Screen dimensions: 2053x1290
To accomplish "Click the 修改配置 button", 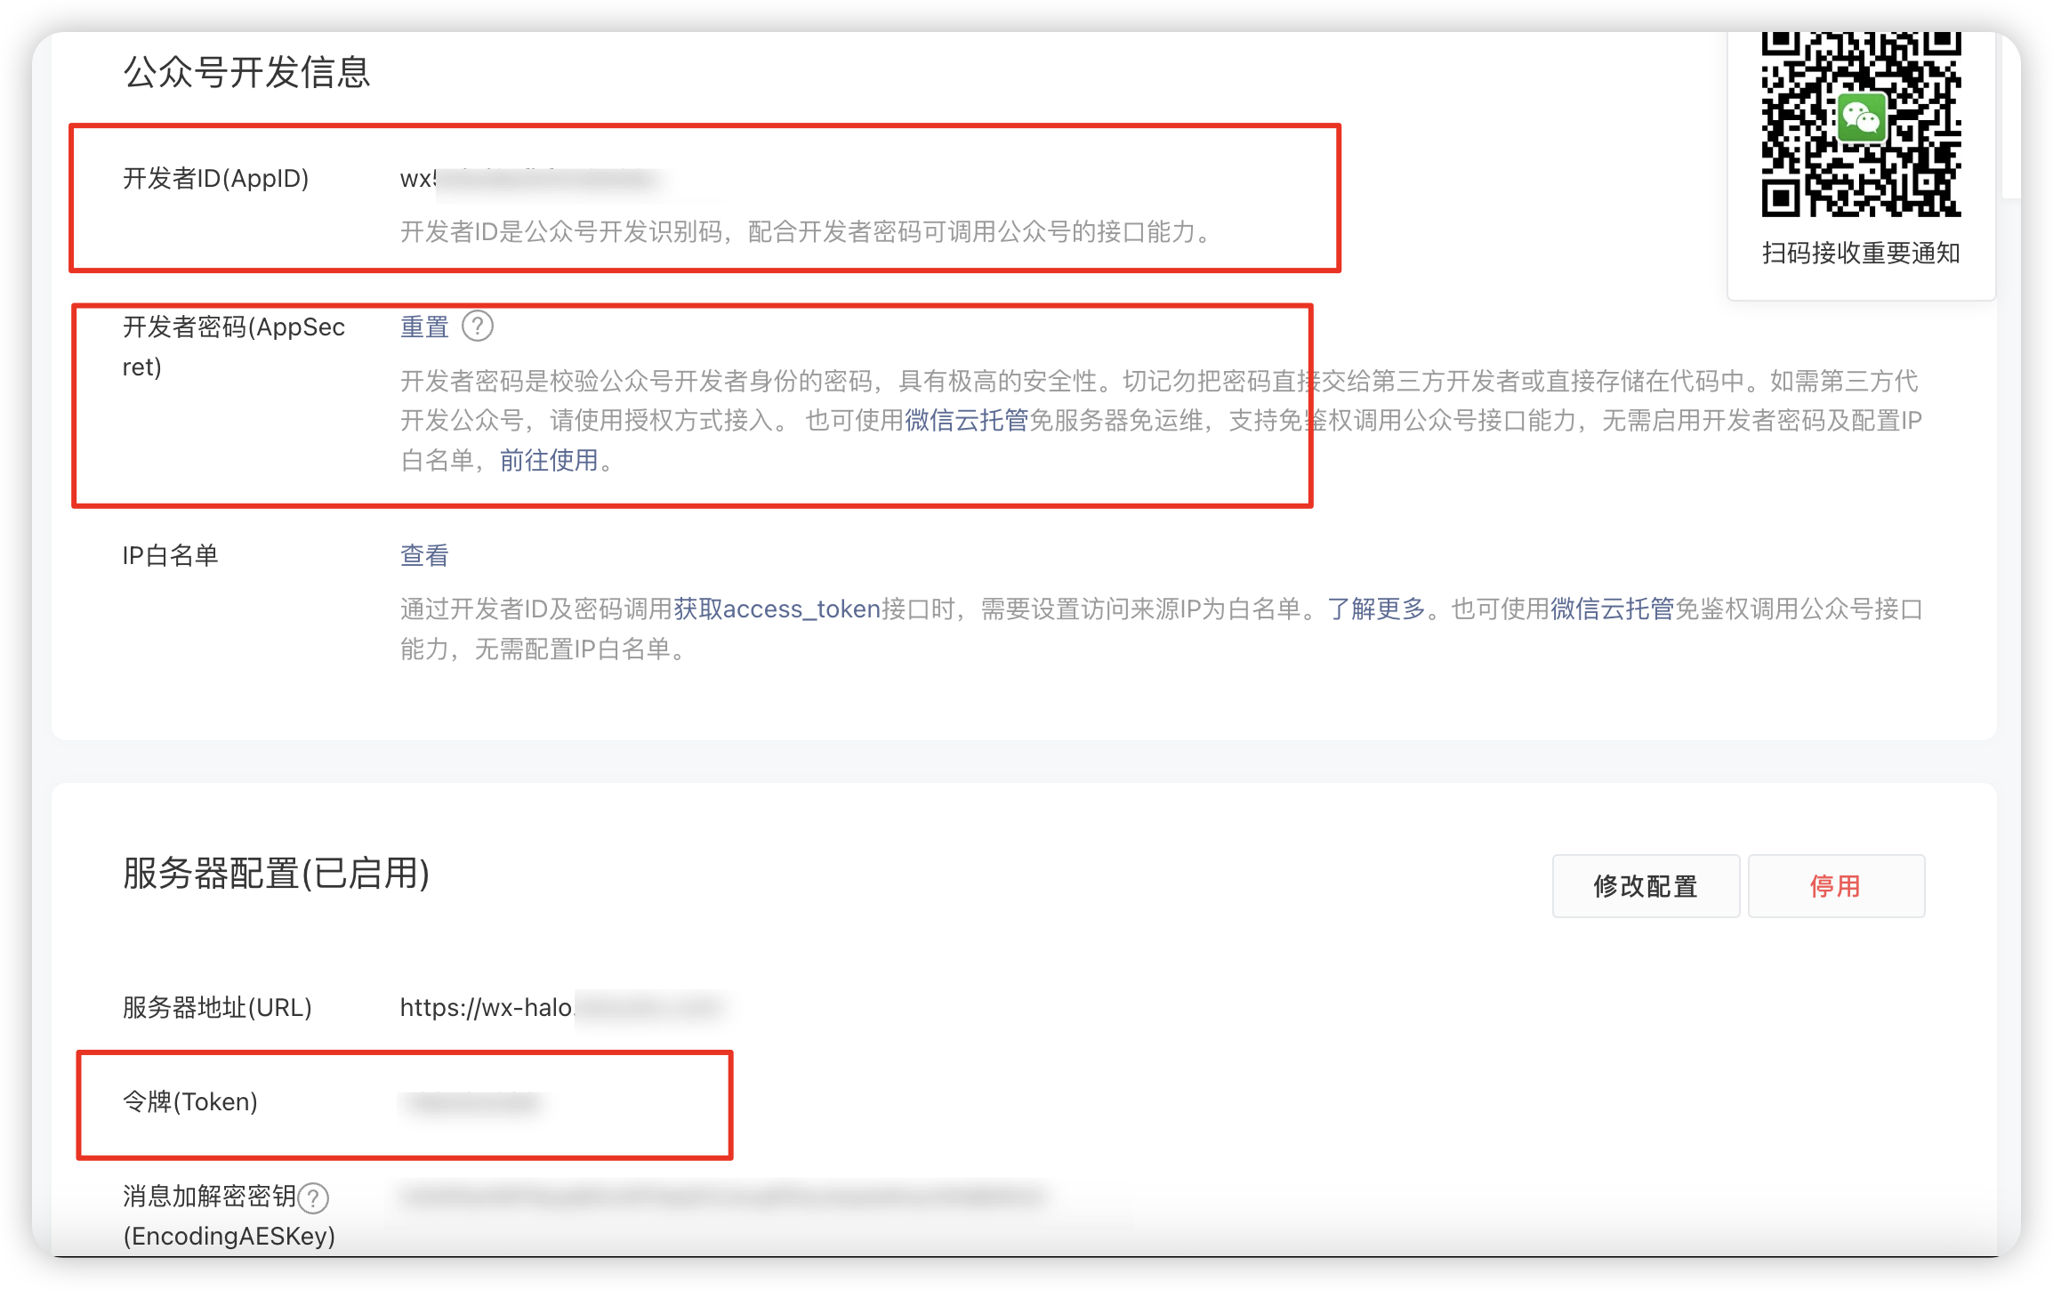I will 1646,886.
